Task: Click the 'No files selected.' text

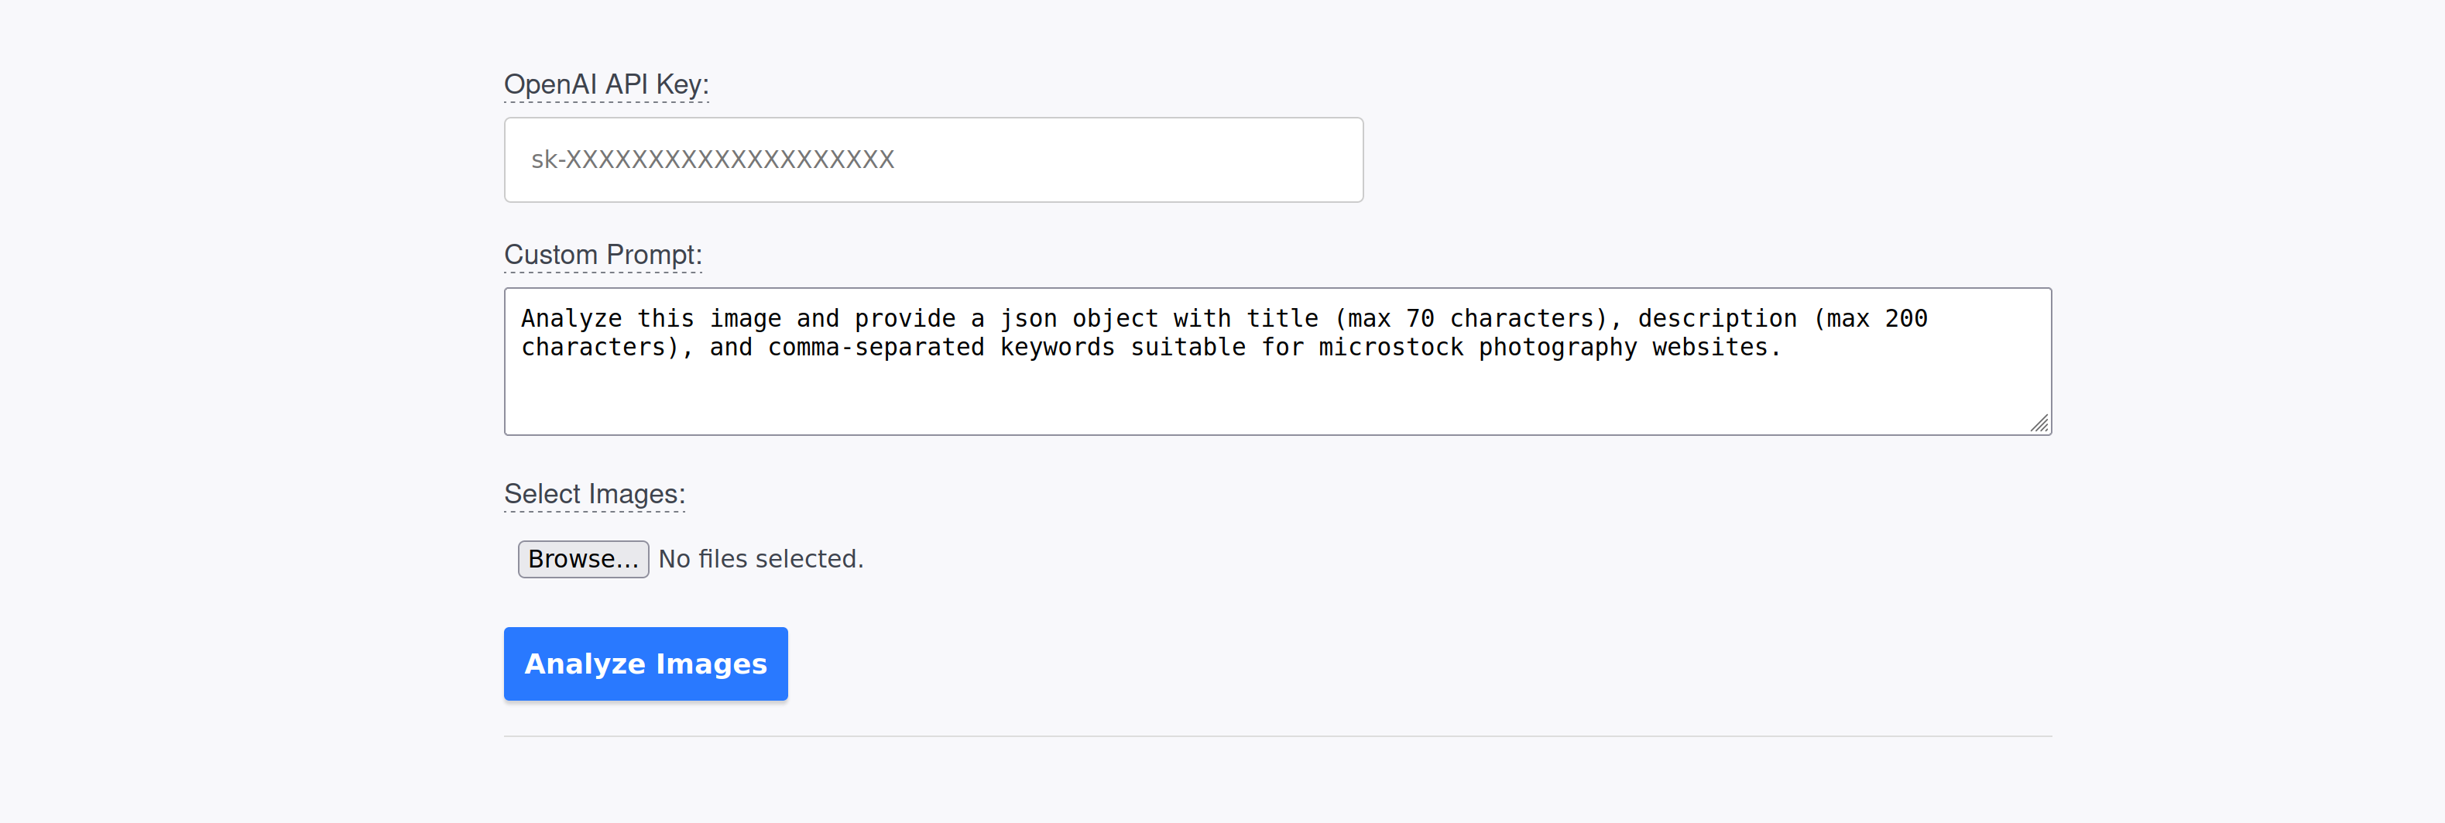Action: pos(760,559)
